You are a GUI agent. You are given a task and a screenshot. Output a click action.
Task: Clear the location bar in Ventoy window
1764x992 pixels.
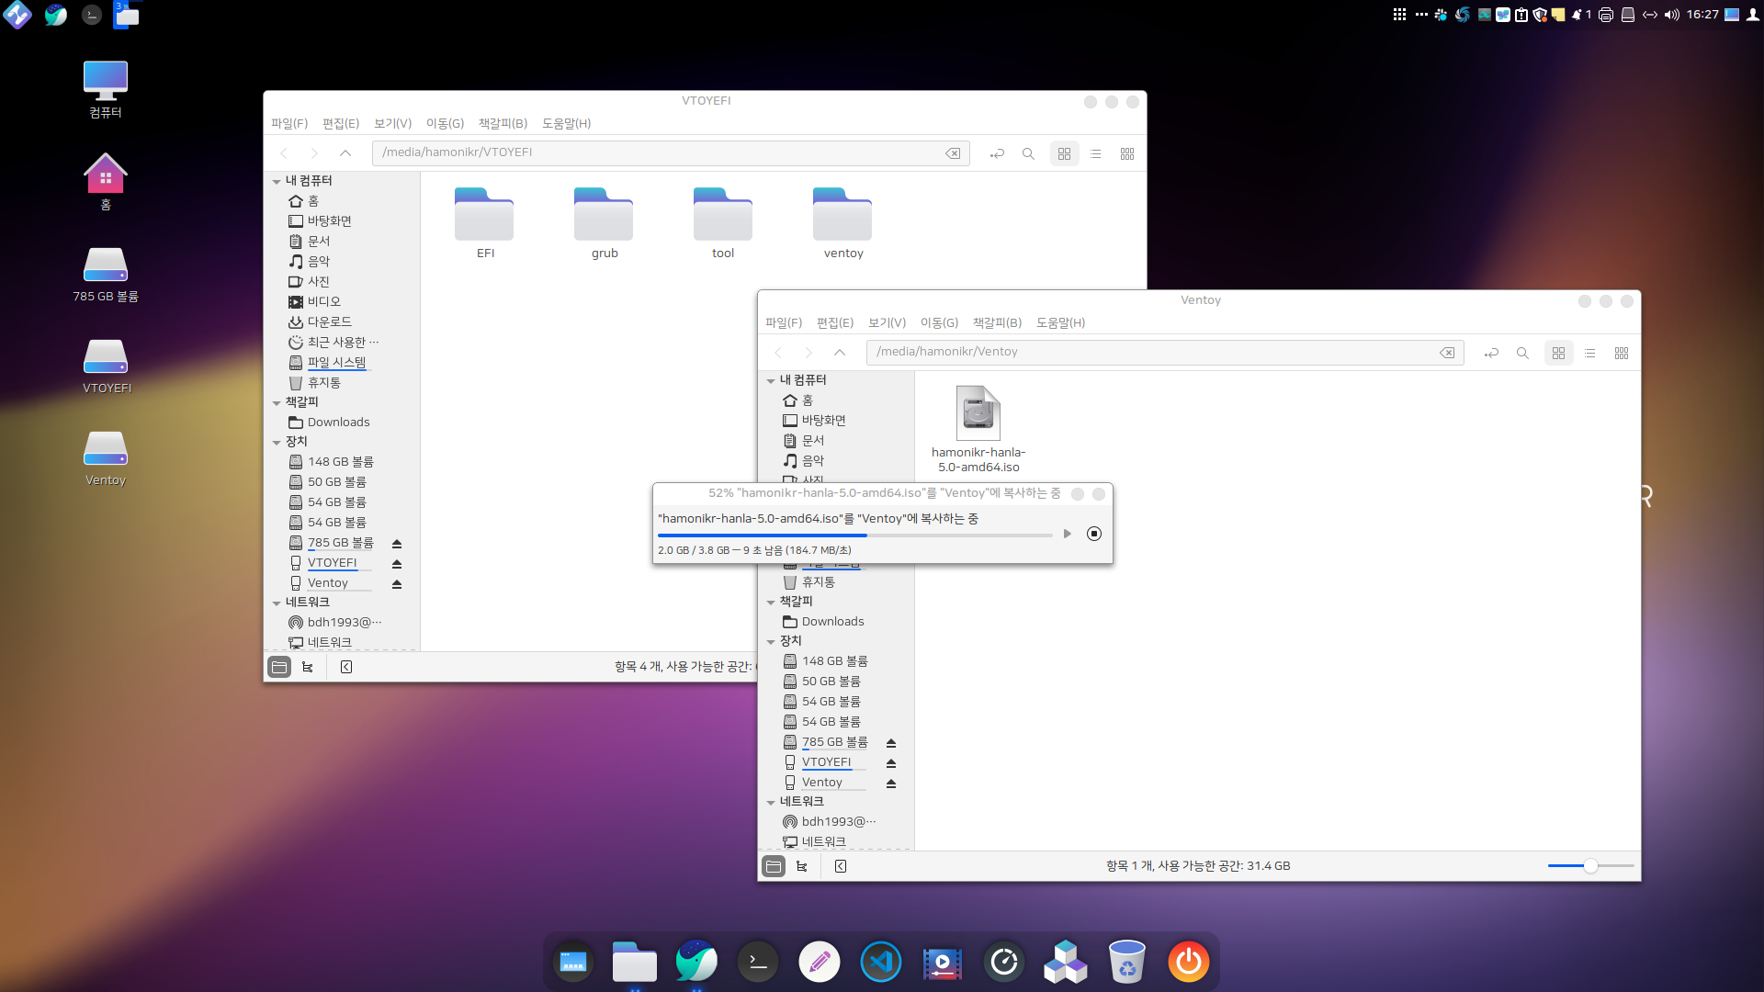pos(1446,353)
